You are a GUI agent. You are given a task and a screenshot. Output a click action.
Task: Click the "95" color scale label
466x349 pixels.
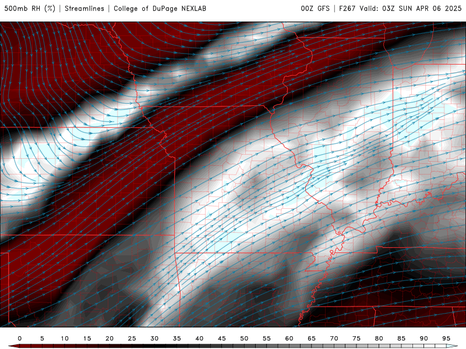(x=446, y=339)
